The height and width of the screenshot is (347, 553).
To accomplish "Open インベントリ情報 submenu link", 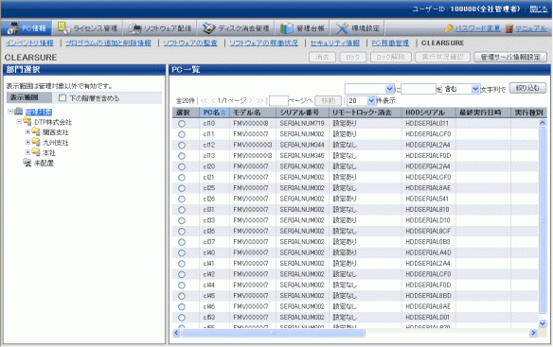I will point(29,43).
